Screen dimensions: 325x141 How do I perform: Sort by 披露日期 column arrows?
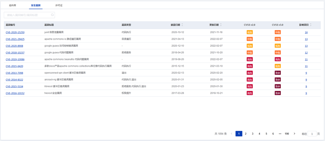coord(182,25)
